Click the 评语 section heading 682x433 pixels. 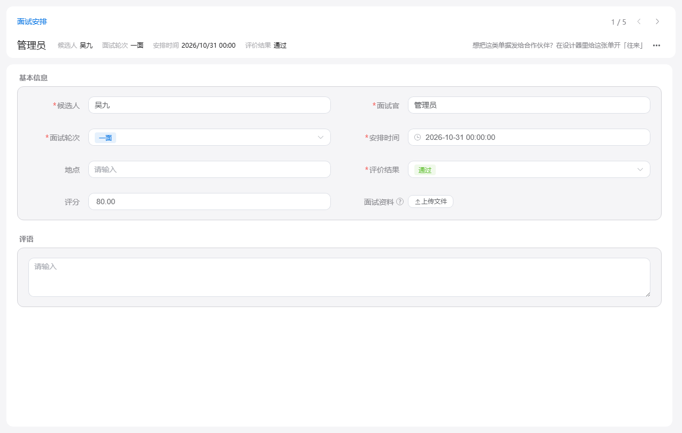click(x=27, y=239)
